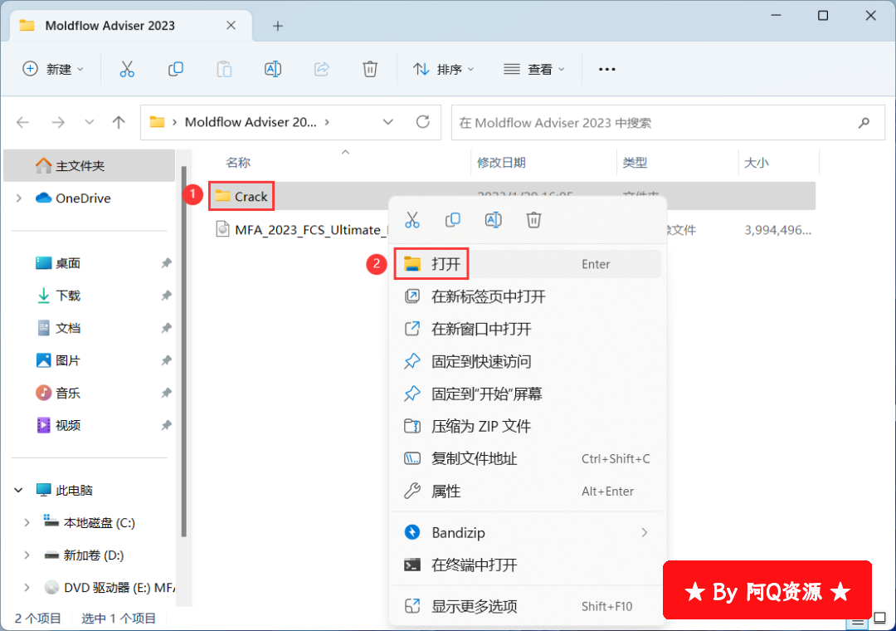This screenshot has width=896, height=631.
Task: Go forward with the forward arrow
Action: (x=58, y=122)
